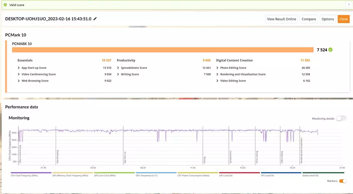Toggle the Monitoring details switch

341,119
